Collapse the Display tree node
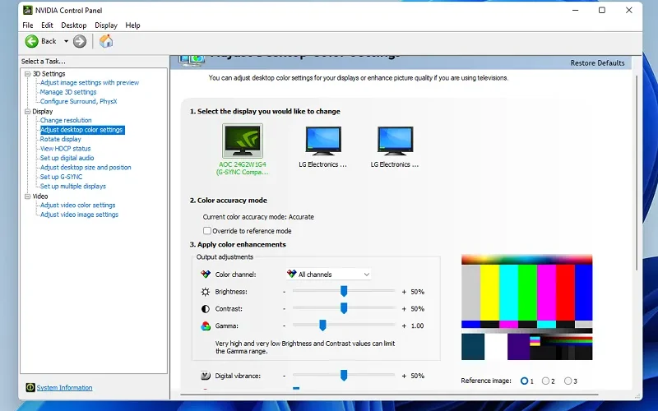The height and width of the screenshot is (411, 658). 28,112
